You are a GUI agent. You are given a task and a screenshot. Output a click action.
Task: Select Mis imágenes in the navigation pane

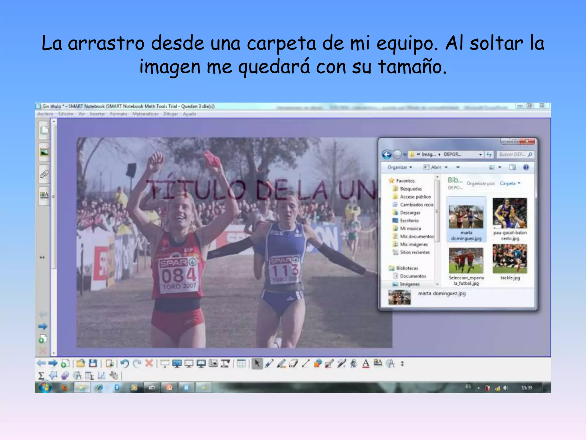[414, 244]
